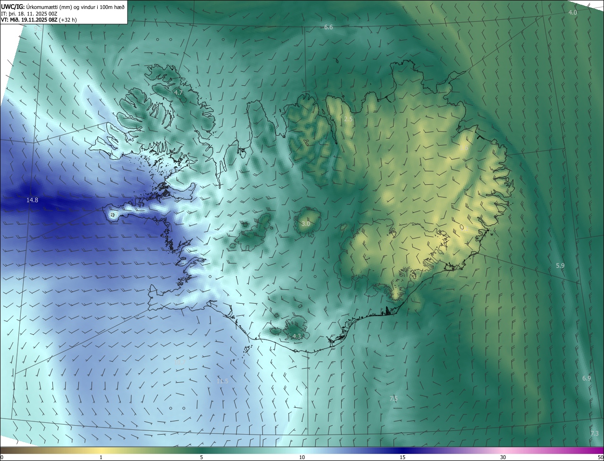Click the UWC/IG map title line
The width and height of the screenshot is (604, 461).
point(63,7)
